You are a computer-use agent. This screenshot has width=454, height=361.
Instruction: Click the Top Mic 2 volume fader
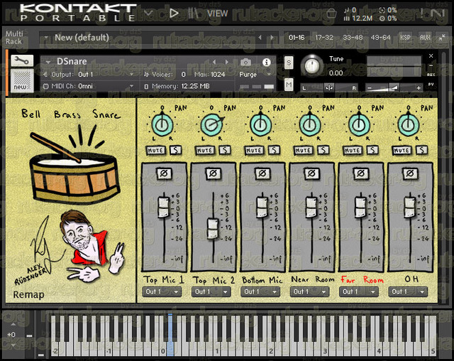[x=213, y=229]
